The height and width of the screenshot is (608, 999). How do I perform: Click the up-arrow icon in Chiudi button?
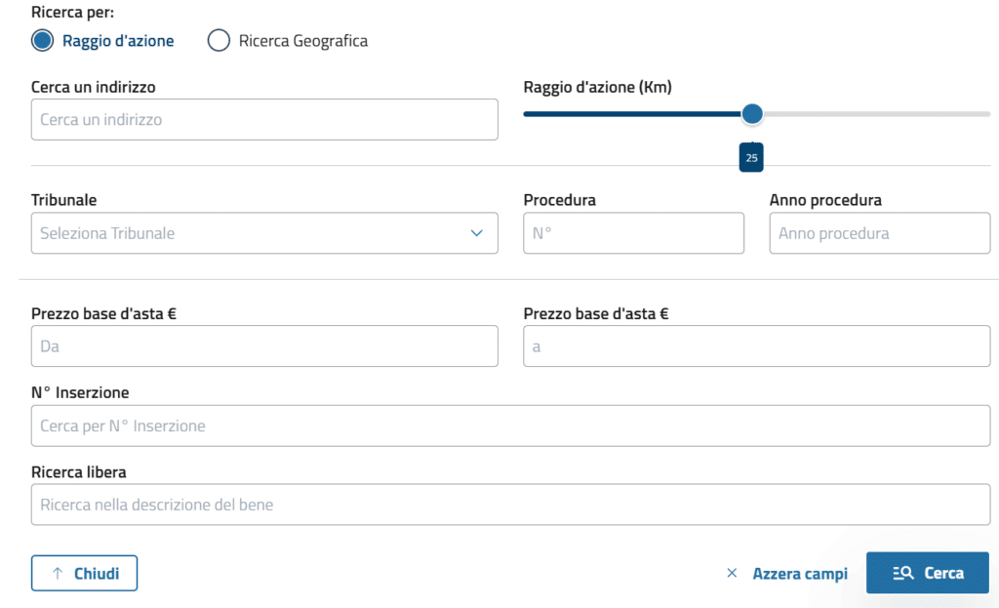pos(57,574)
